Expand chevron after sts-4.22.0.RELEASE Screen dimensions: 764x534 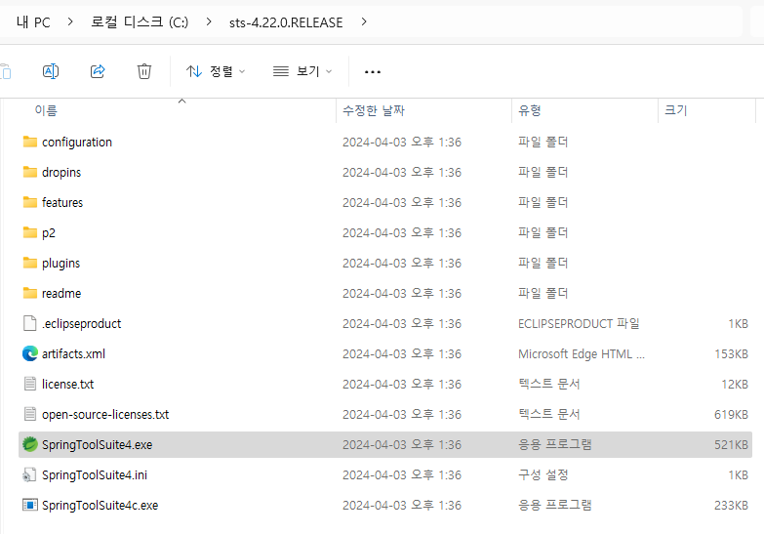[x=364, y=21]
